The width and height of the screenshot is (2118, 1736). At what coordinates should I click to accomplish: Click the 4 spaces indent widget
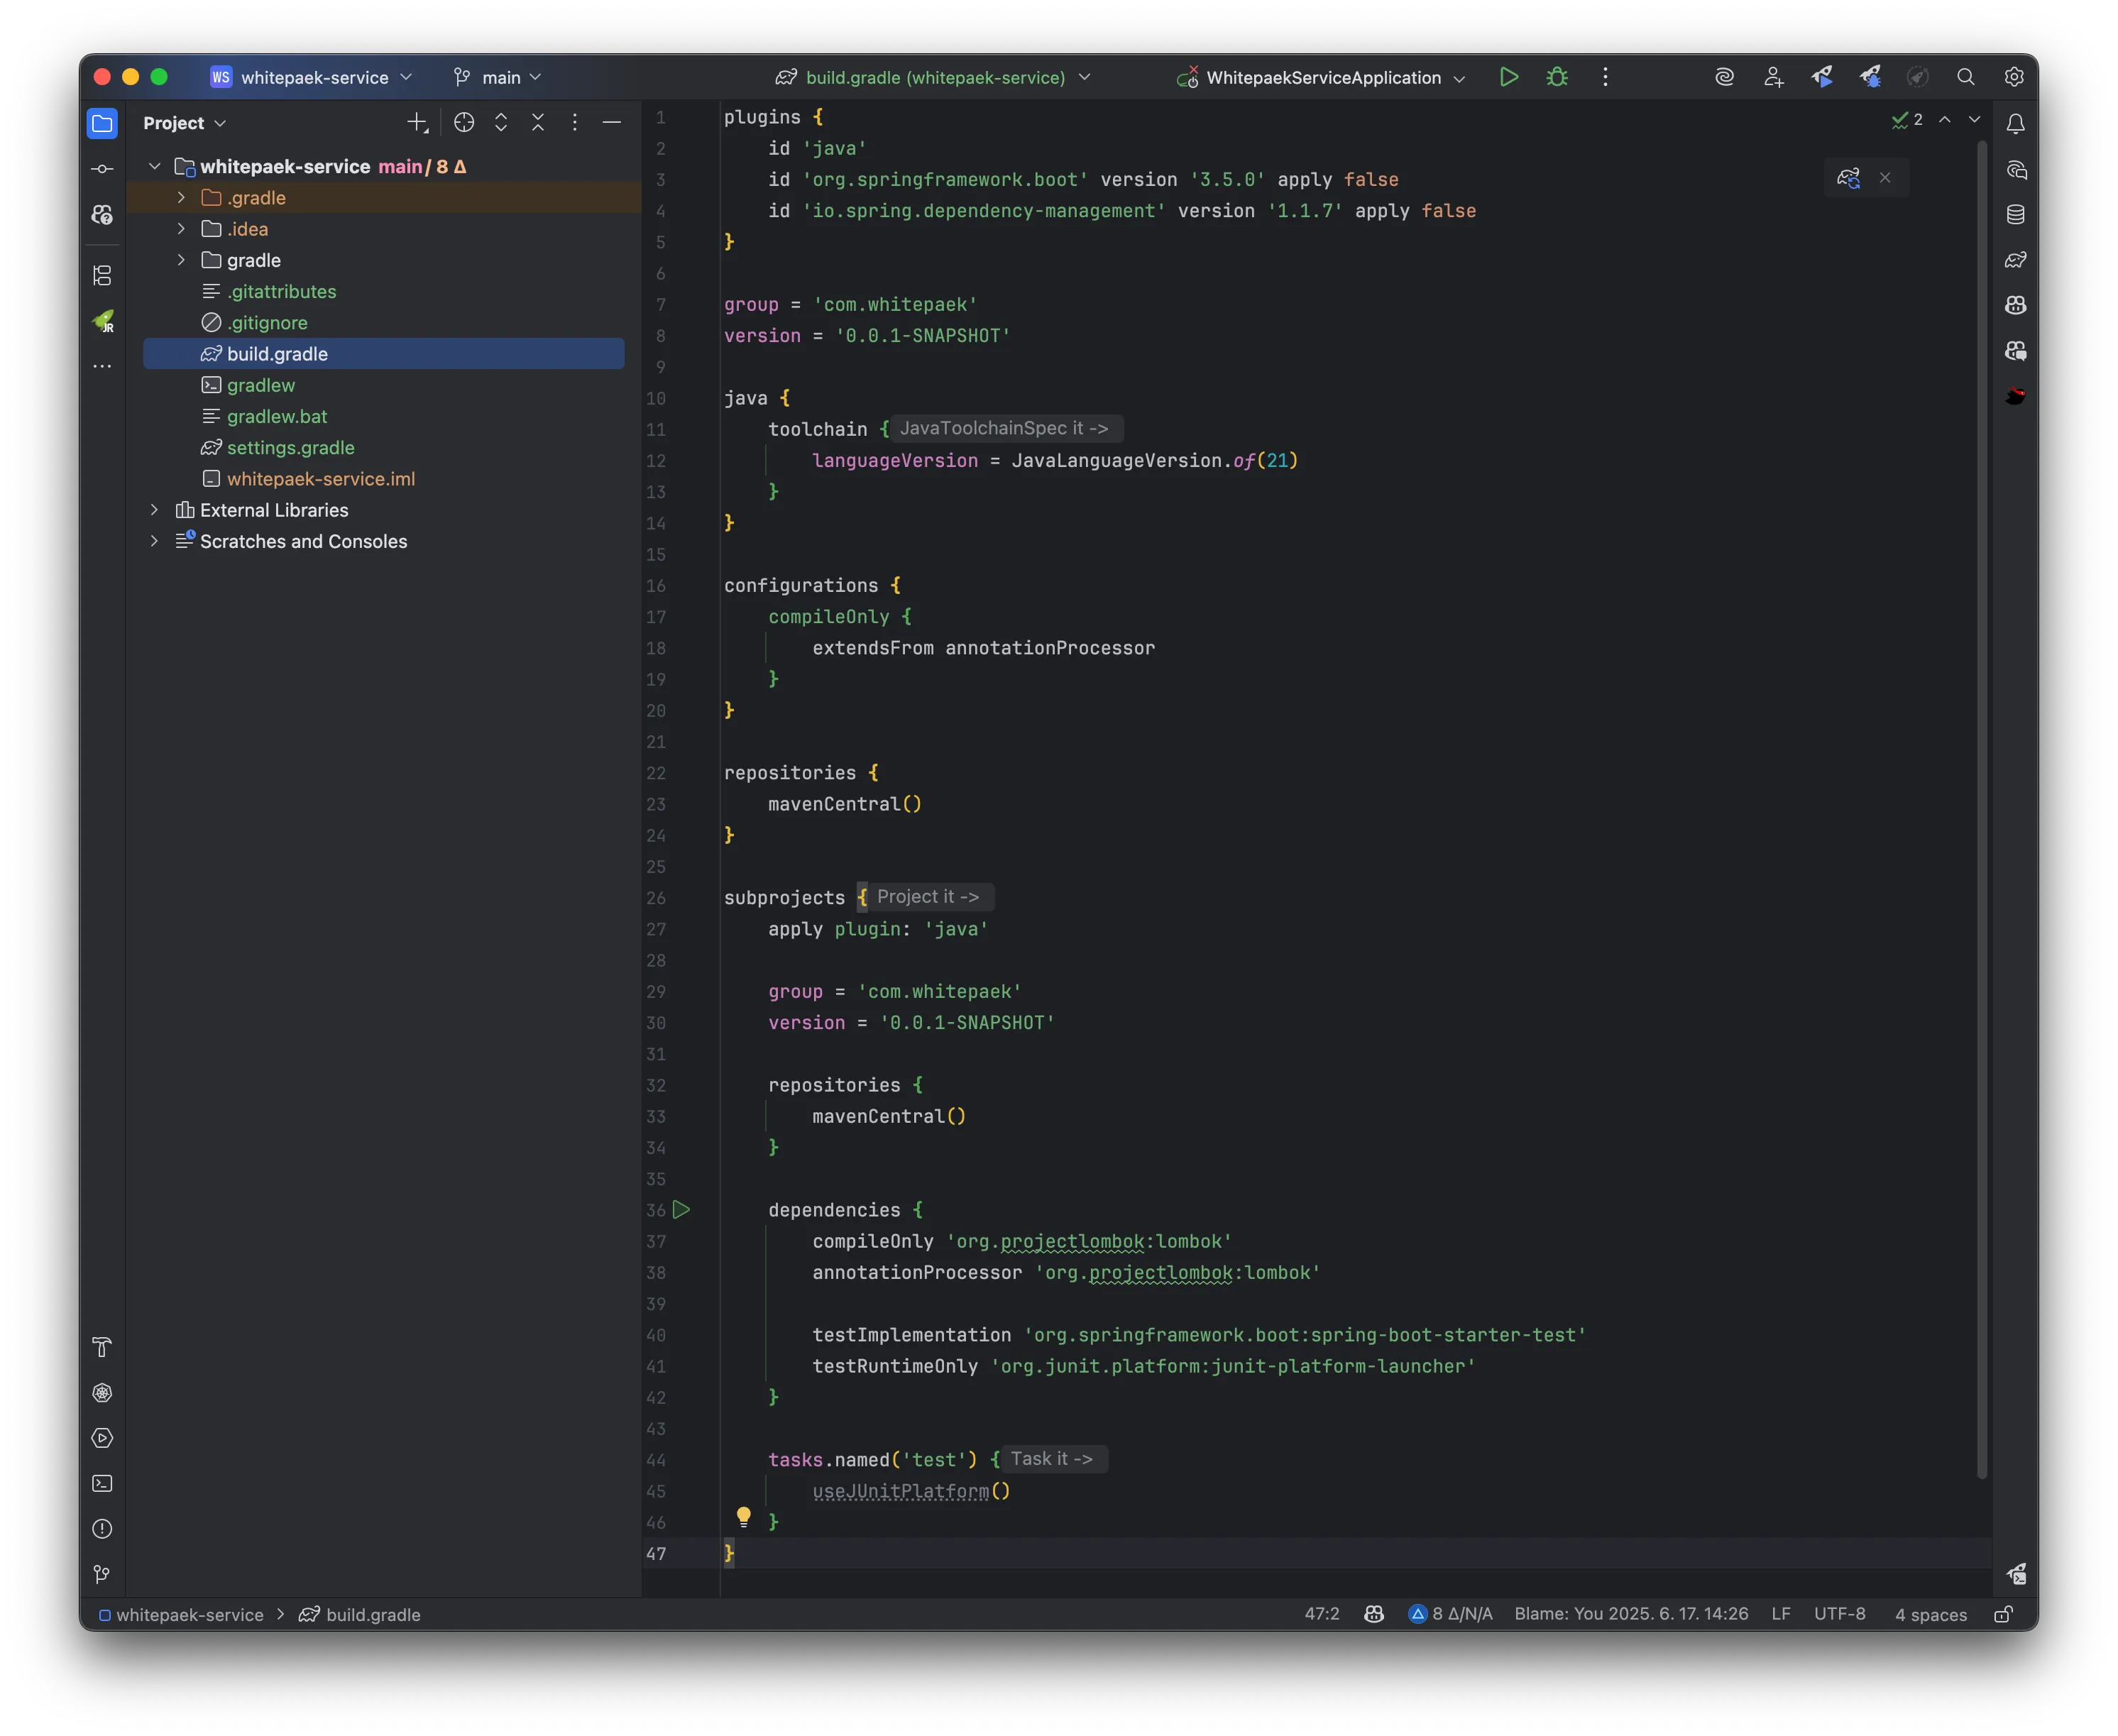[x=1930, y=1614]
